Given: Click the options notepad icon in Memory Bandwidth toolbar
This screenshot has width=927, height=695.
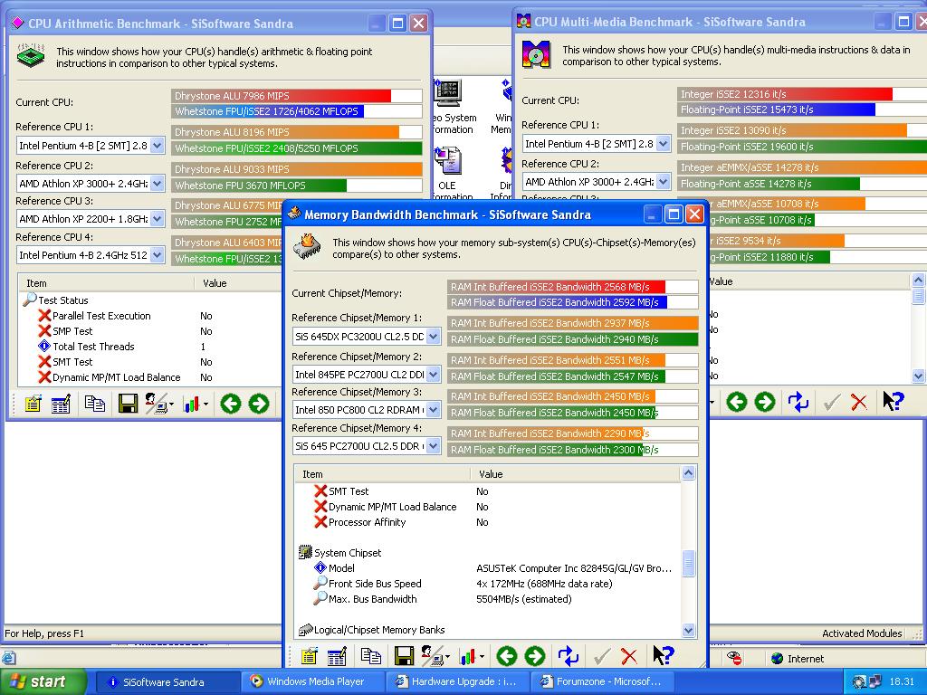Looking at the screenshot, I should [x=310, y=655].
